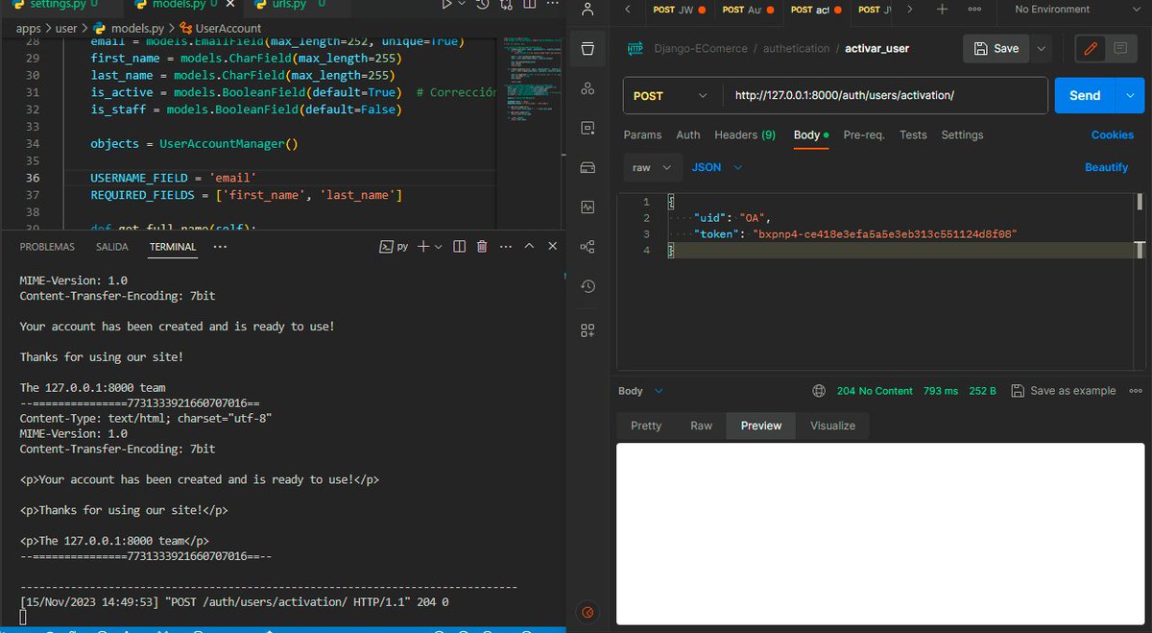Select the Visualize response view

(832, 426)
